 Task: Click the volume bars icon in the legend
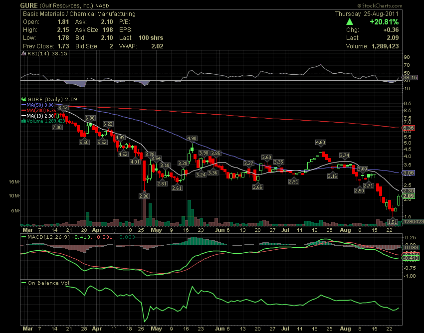[x=24, y=121]
